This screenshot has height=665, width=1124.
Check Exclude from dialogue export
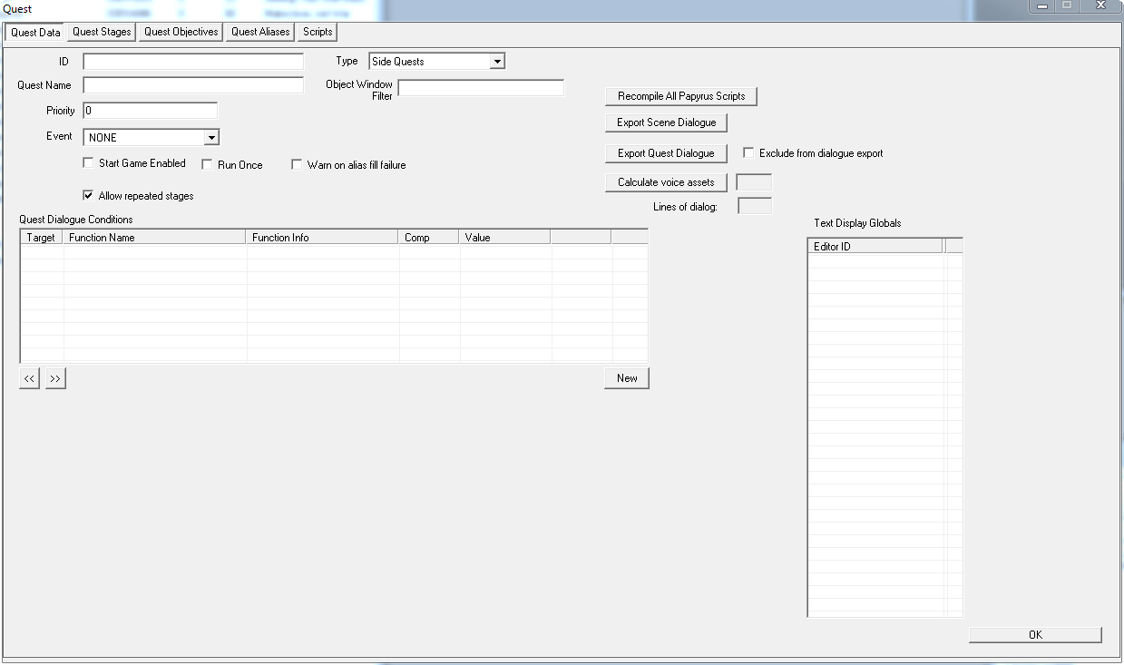tap(748, 153)
